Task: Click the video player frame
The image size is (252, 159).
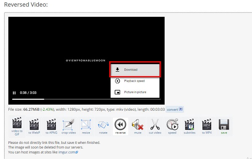Action: [x=87, y=60]
